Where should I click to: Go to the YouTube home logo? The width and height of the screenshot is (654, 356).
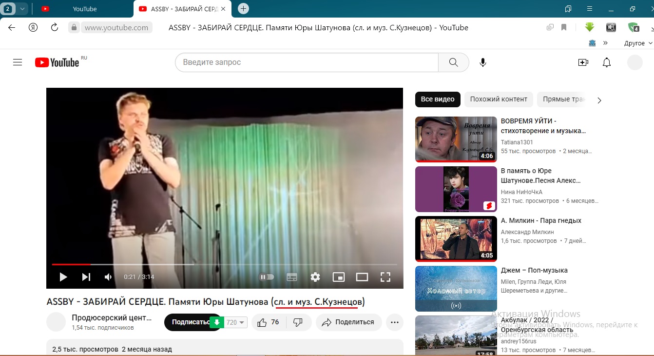tap(57, 62)
